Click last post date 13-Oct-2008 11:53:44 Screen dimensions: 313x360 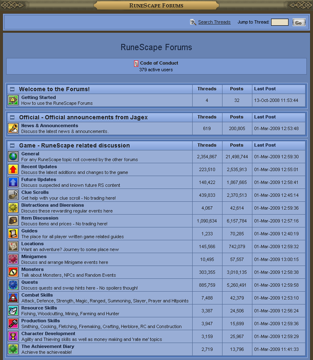click(276, 100)
